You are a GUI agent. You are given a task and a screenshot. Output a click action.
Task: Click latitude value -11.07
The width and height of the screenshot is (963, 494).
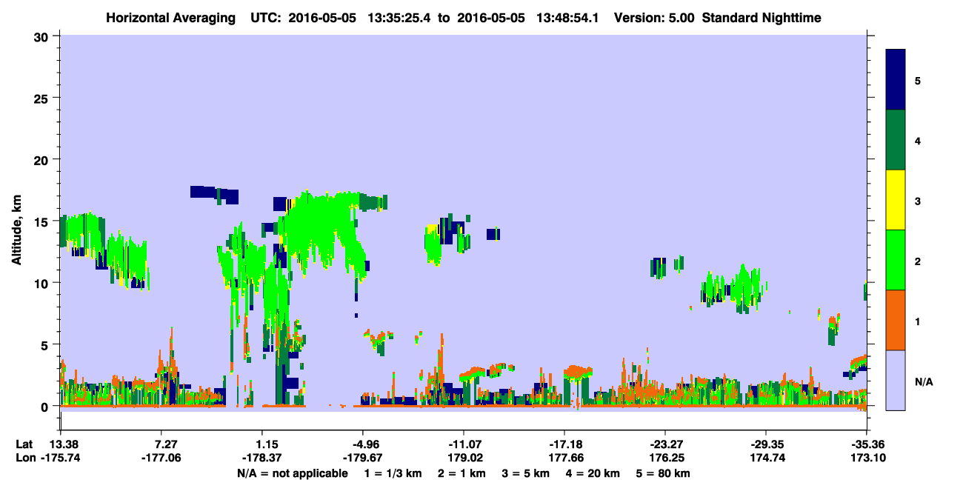point(463,444)
